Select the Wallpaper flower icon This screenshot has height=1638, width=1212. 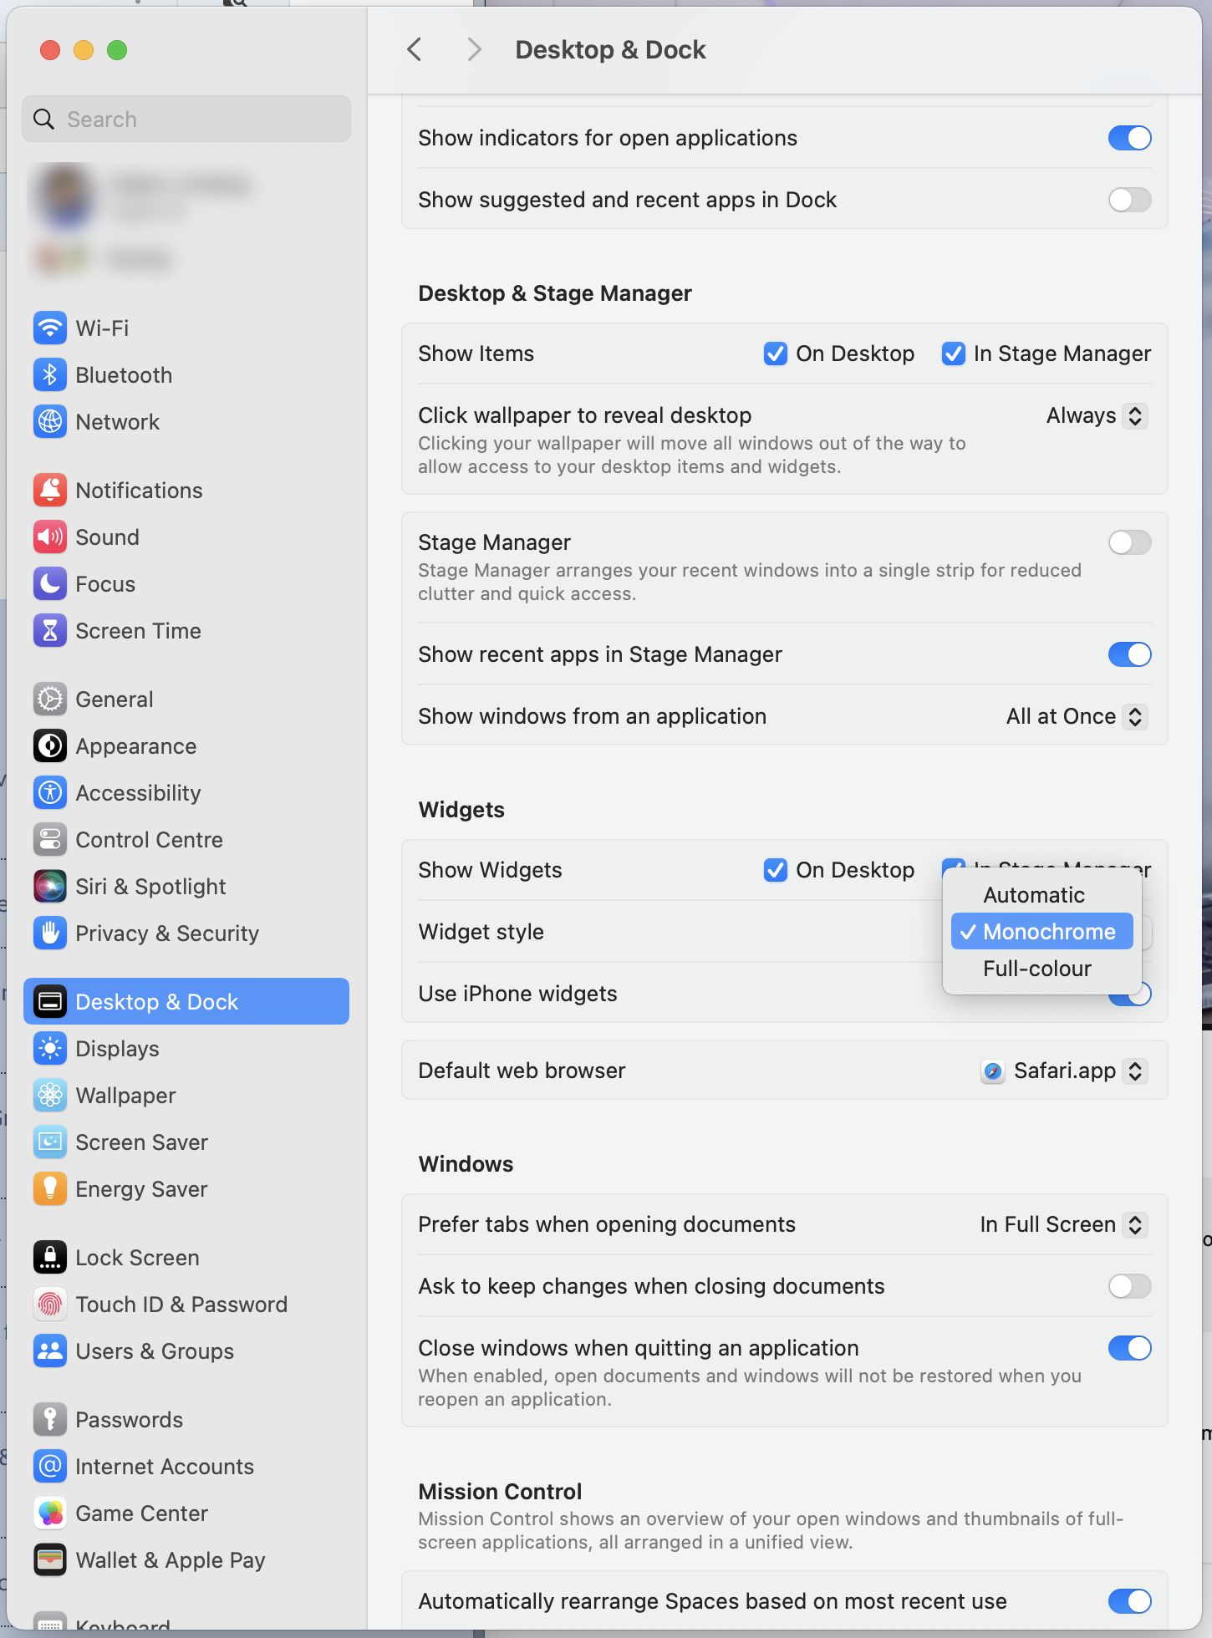click(x=50, y=1095)
